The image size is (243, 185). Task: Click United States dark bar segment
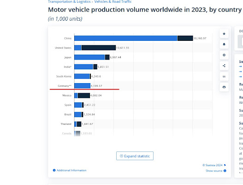point(99,48)
